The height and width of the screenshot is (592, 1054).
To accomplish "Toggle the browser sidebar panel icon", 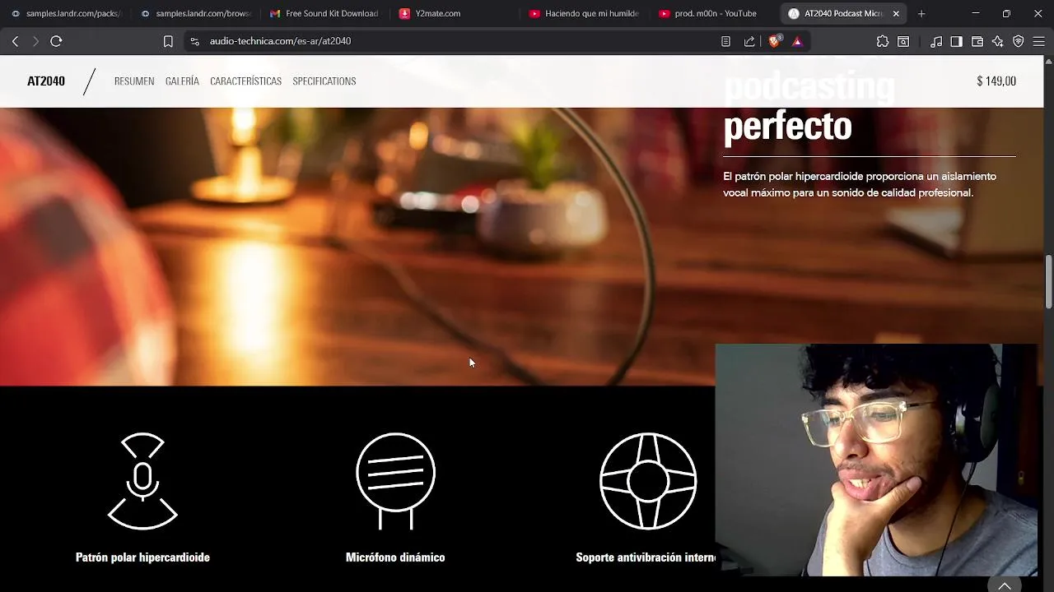I will coord(956,41).
